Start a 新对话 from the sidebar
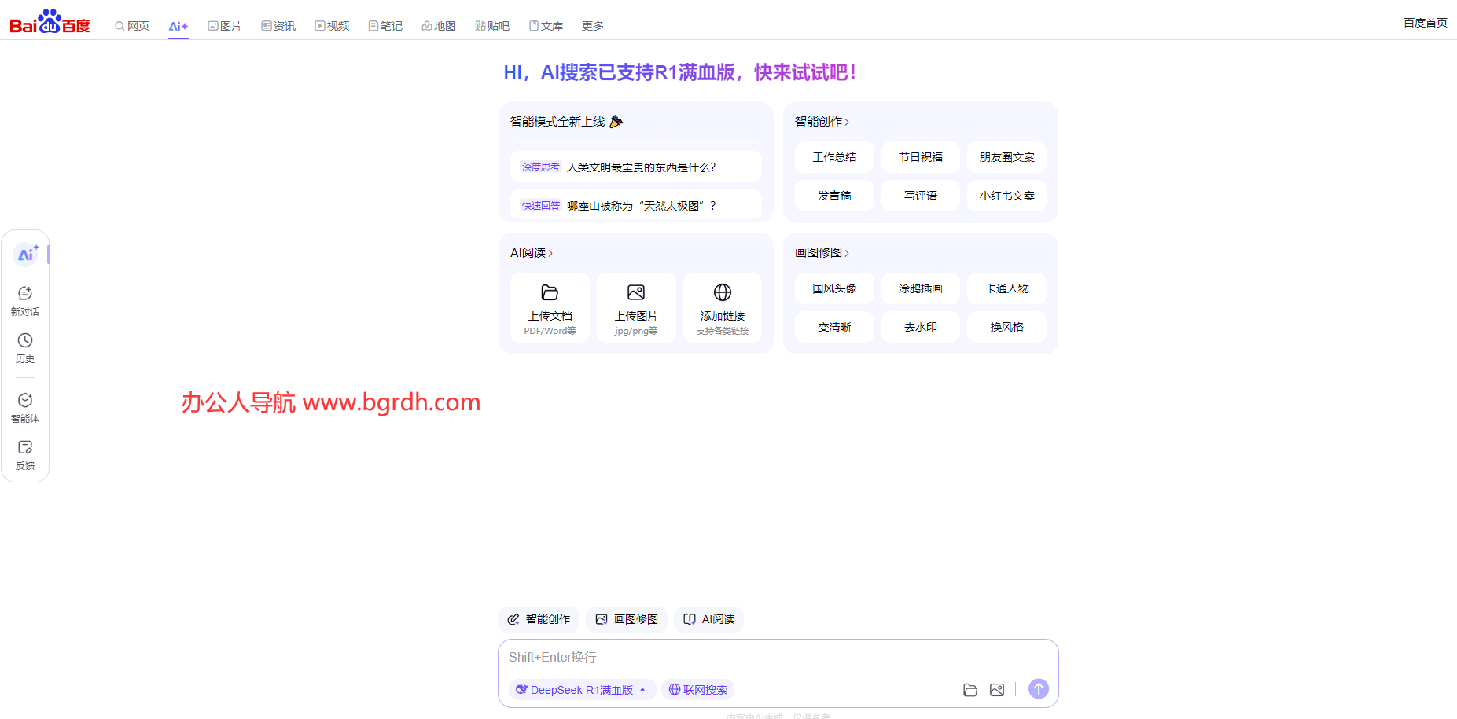The width and height of the screenshot is (1457, 719). point(25,300)
